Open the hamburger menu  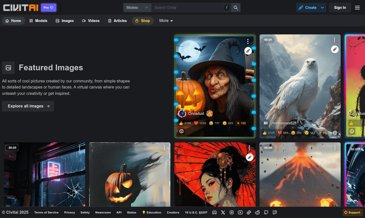coord(357,8)
